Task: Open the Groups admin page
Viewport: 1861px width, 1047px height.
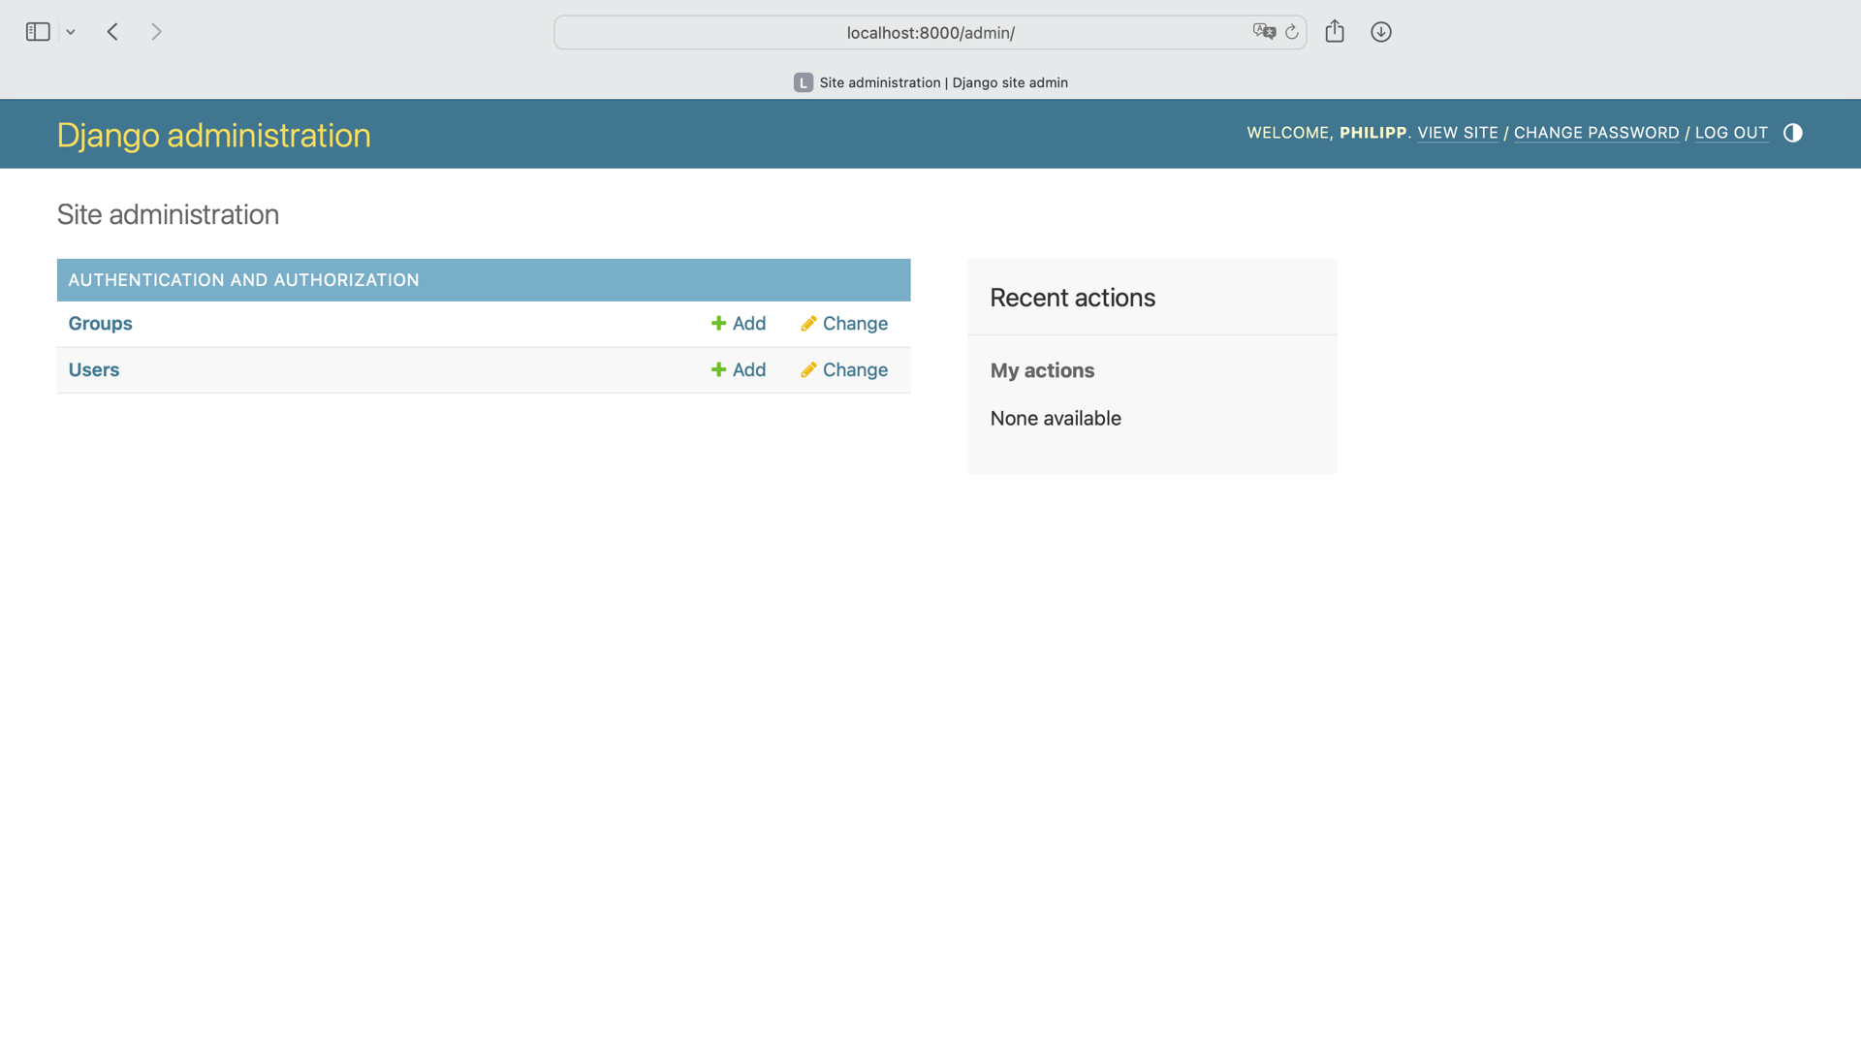Action: tap(100, 323)
